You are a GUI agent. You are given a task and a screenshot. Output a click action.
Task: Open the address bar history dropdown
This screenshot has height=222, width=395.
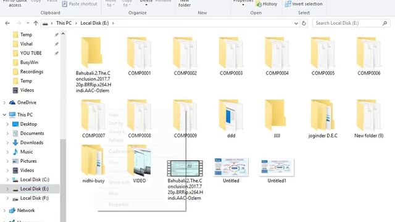tap(296, 23)
